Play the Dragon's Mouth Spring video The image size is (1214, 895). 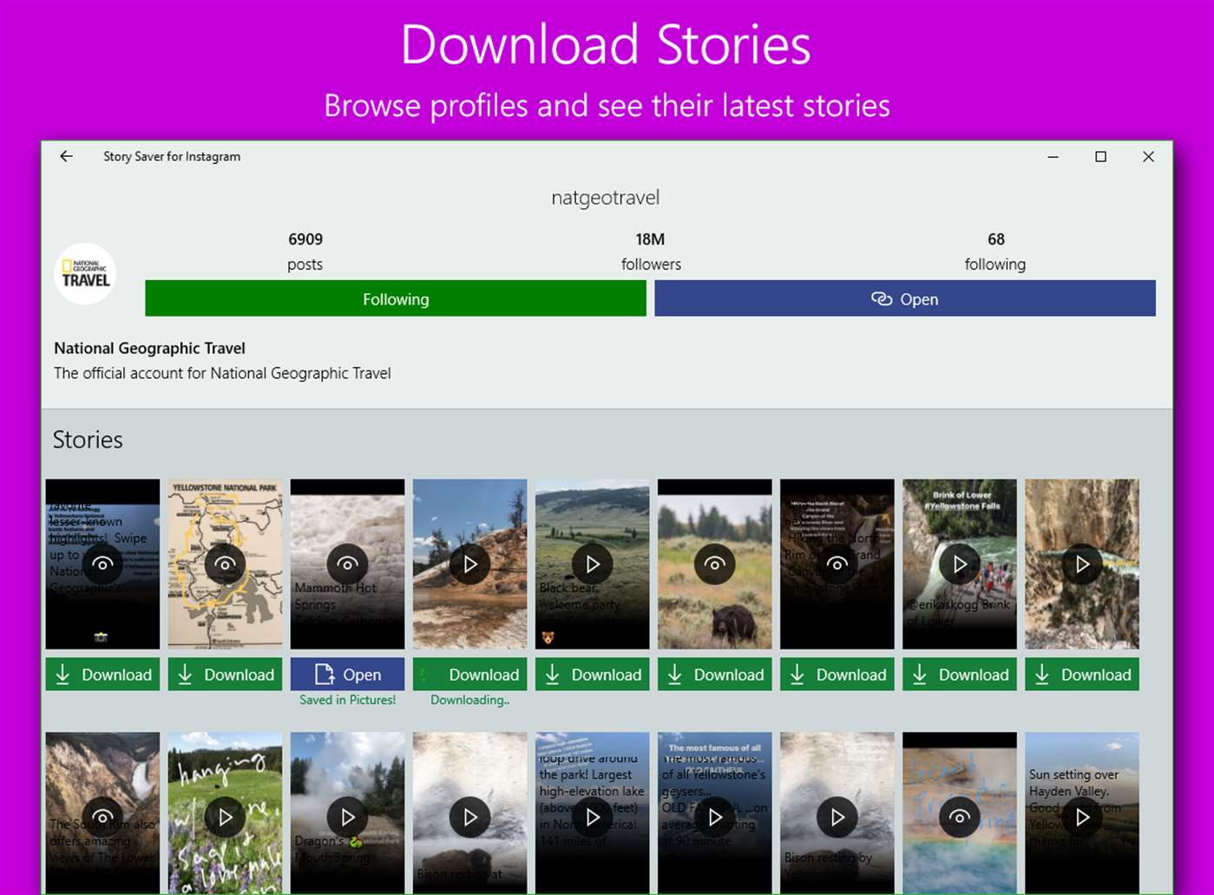[347, 815]
